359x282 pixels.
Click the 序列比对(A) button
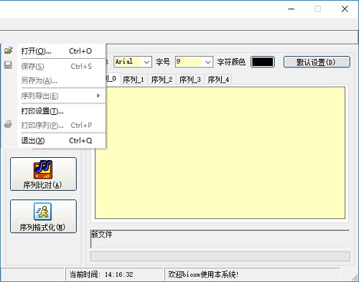(x=43, y=174)
